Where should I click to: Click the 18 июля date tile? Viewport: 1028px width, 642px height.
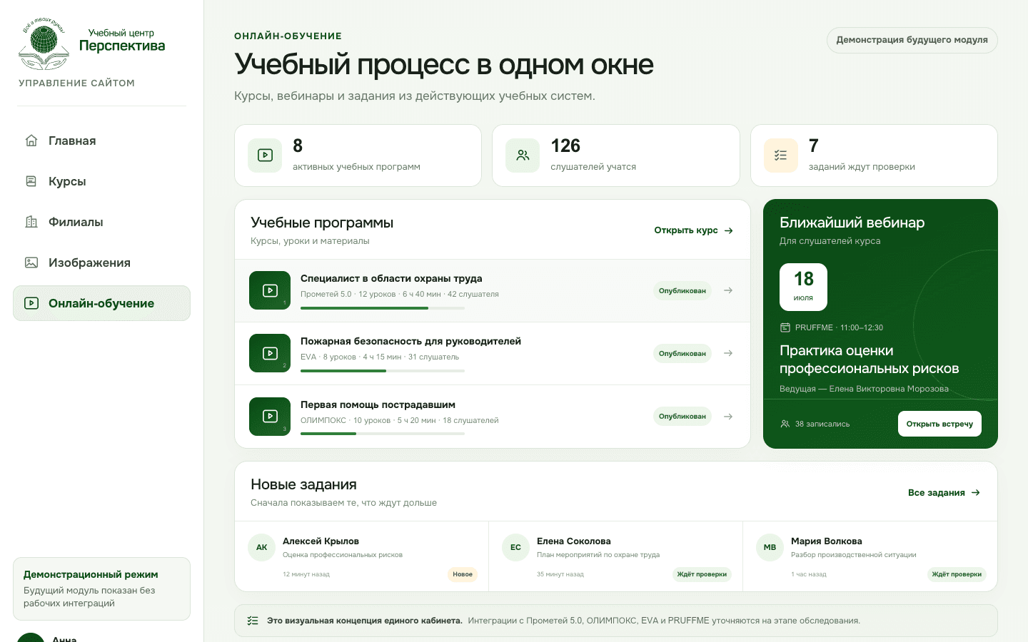803,287
